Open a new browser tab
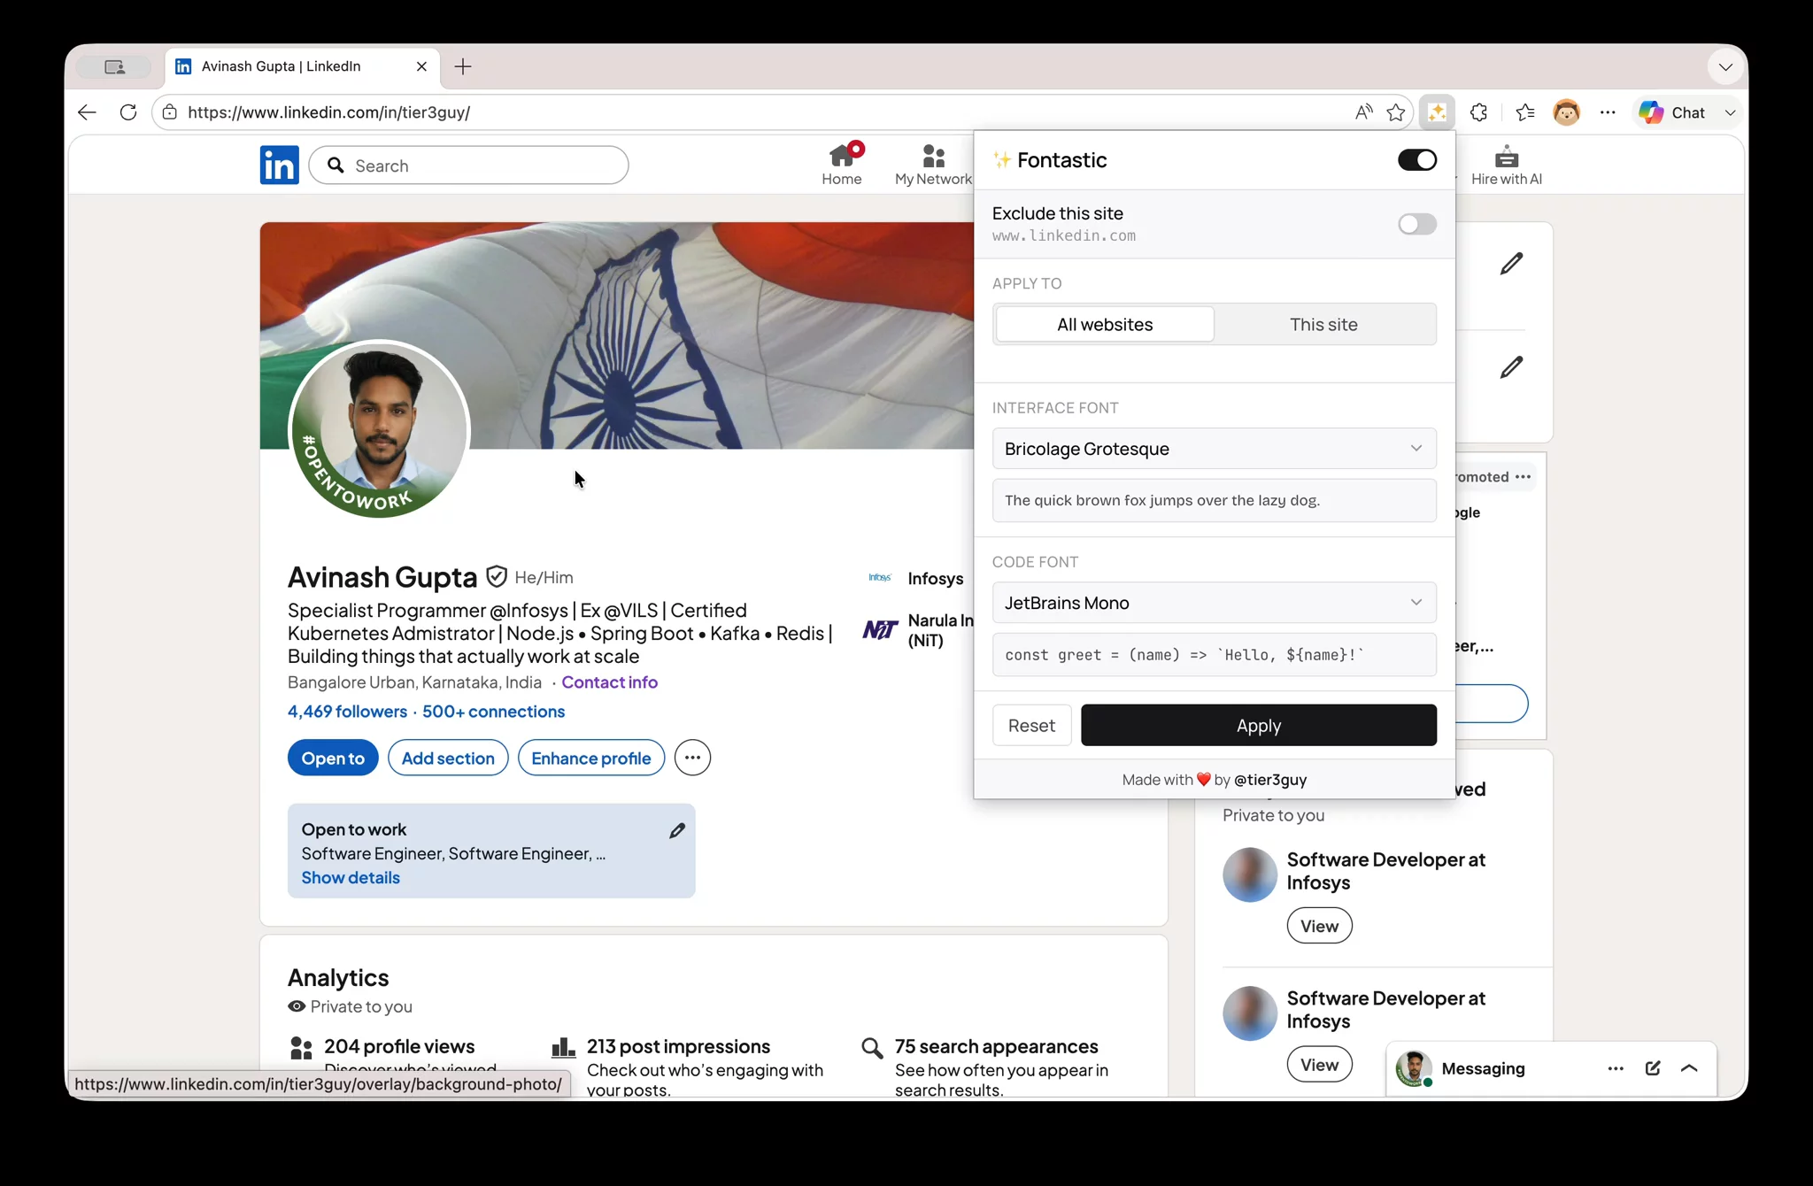This screenshot has width=1813, height=1186. tap(463, 66)
